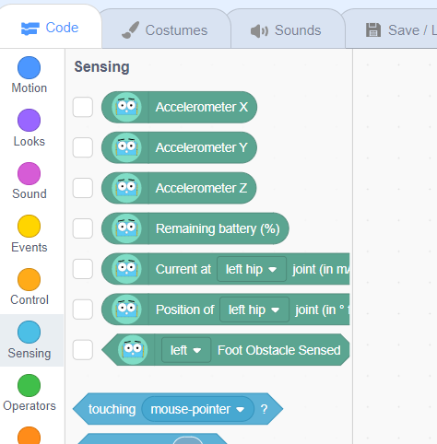Click the Looks category label
This screenshot has height=444, width=437.
[30, 141]
